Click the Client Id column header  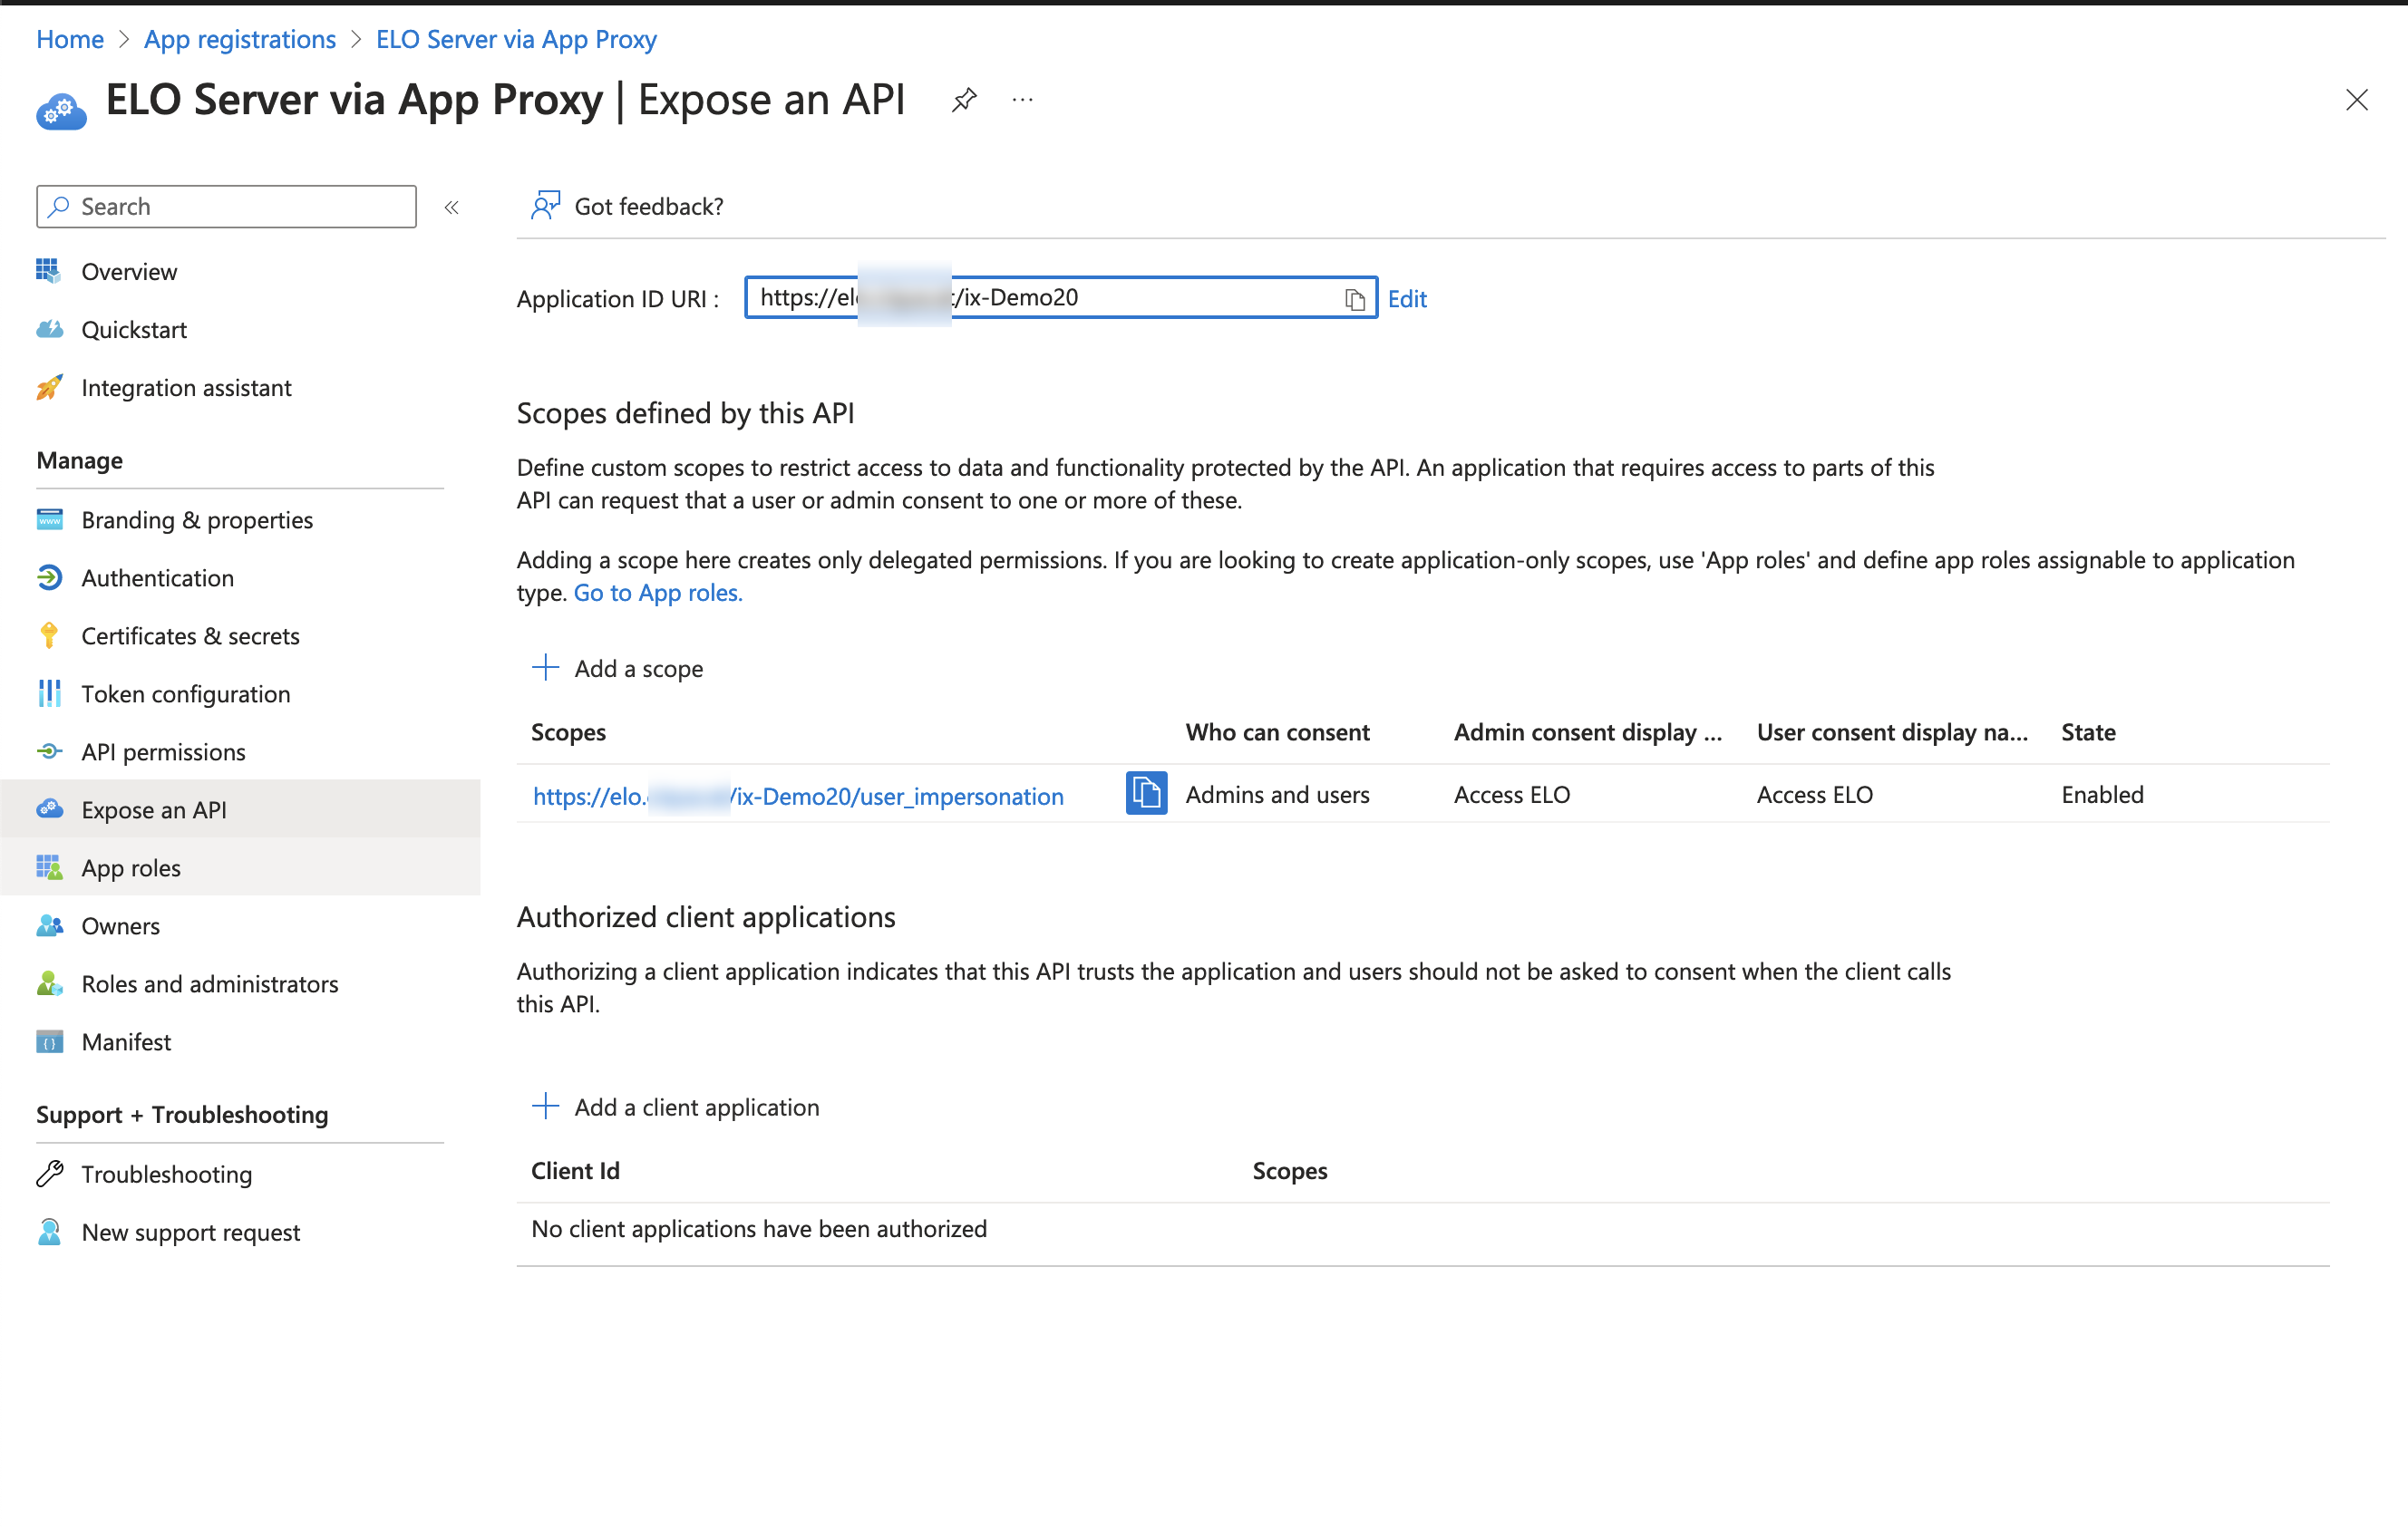[x=575, y=1171]
